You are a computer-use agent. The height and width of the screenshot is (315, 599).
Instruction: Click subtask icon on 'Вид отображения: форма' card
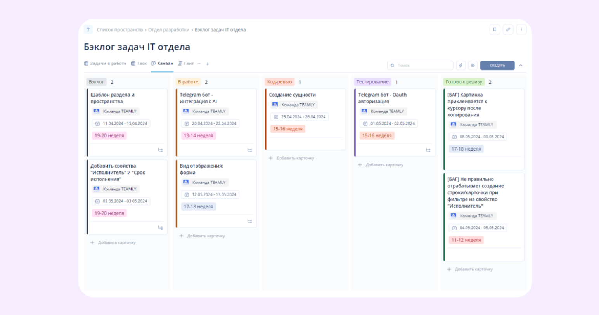pos(249,221)
